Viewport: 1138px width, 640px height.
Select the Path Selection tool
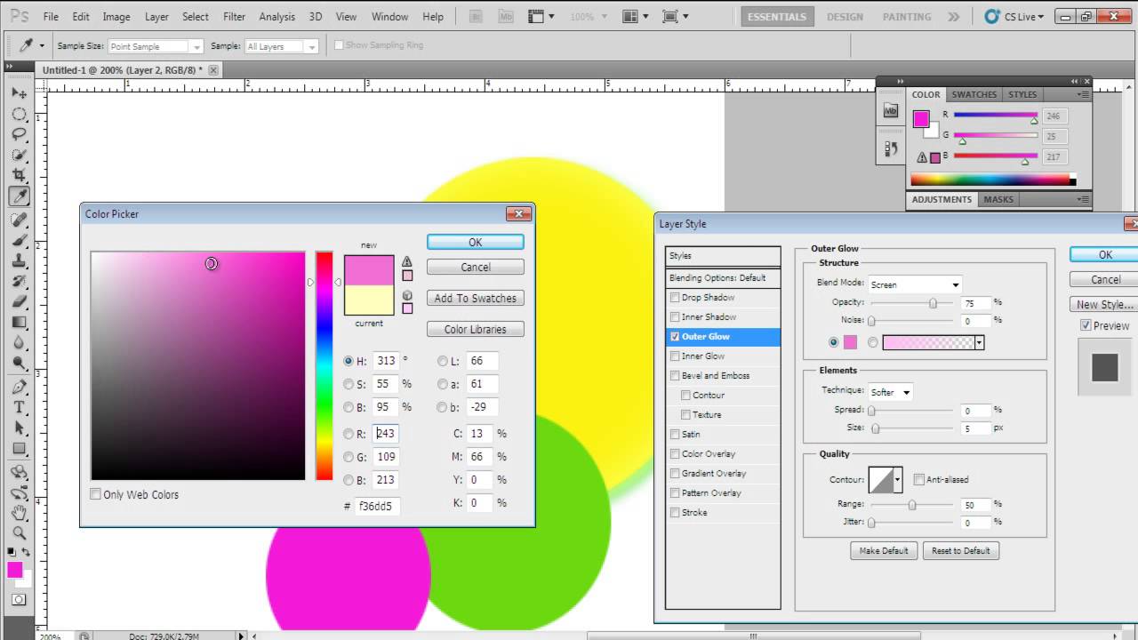tap(18, 428)
